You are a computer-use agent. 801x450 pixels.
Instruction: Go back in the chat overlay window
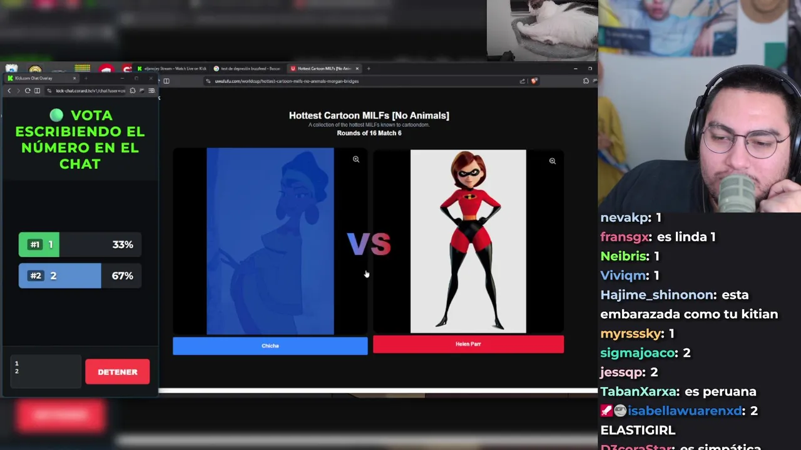pyautogui.click(x=9, y=91)
